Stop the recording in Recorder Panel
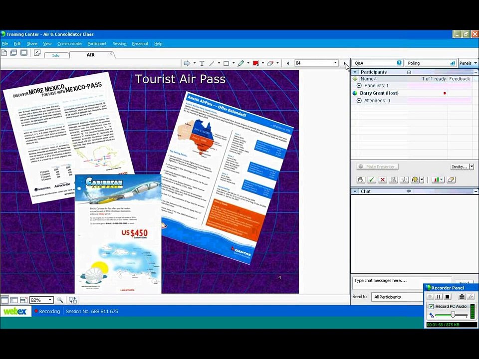The width and height of the screenshot is (479, 359). point(447,296)
